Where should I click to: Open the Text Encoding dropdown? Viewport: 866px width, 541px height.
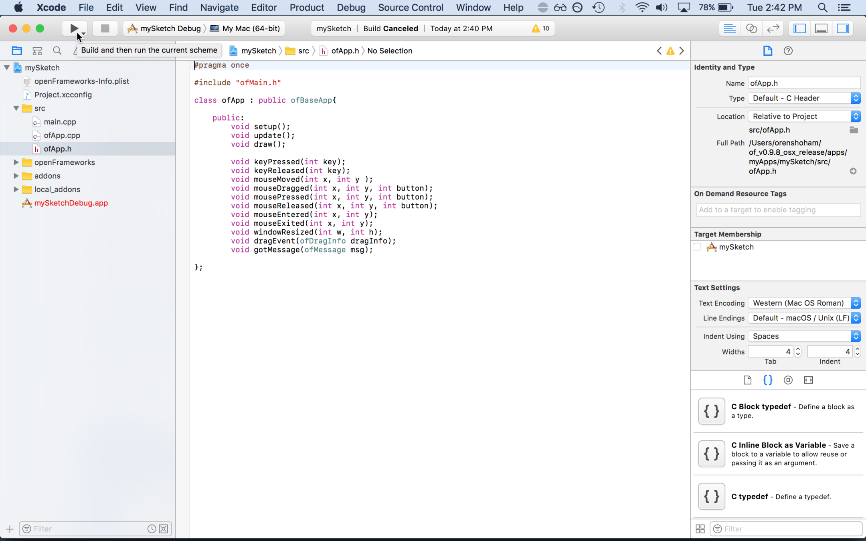[804, 303]
